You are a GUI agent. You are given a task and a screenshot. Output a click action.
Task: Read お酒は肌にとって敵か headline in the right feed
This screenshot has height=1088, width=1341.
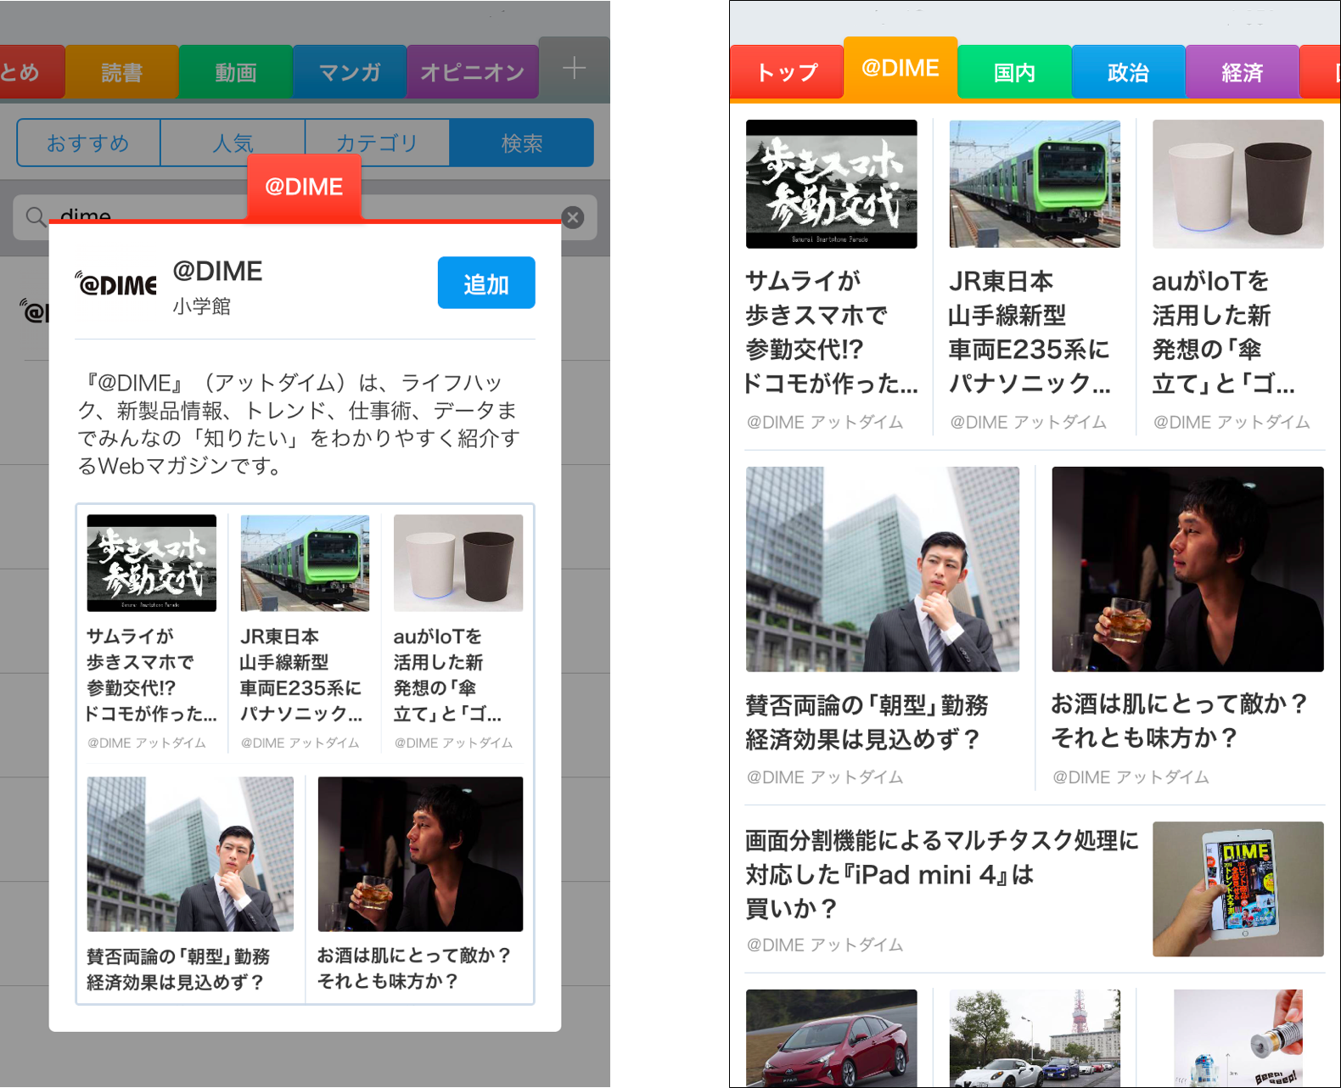coord(1180,721)
